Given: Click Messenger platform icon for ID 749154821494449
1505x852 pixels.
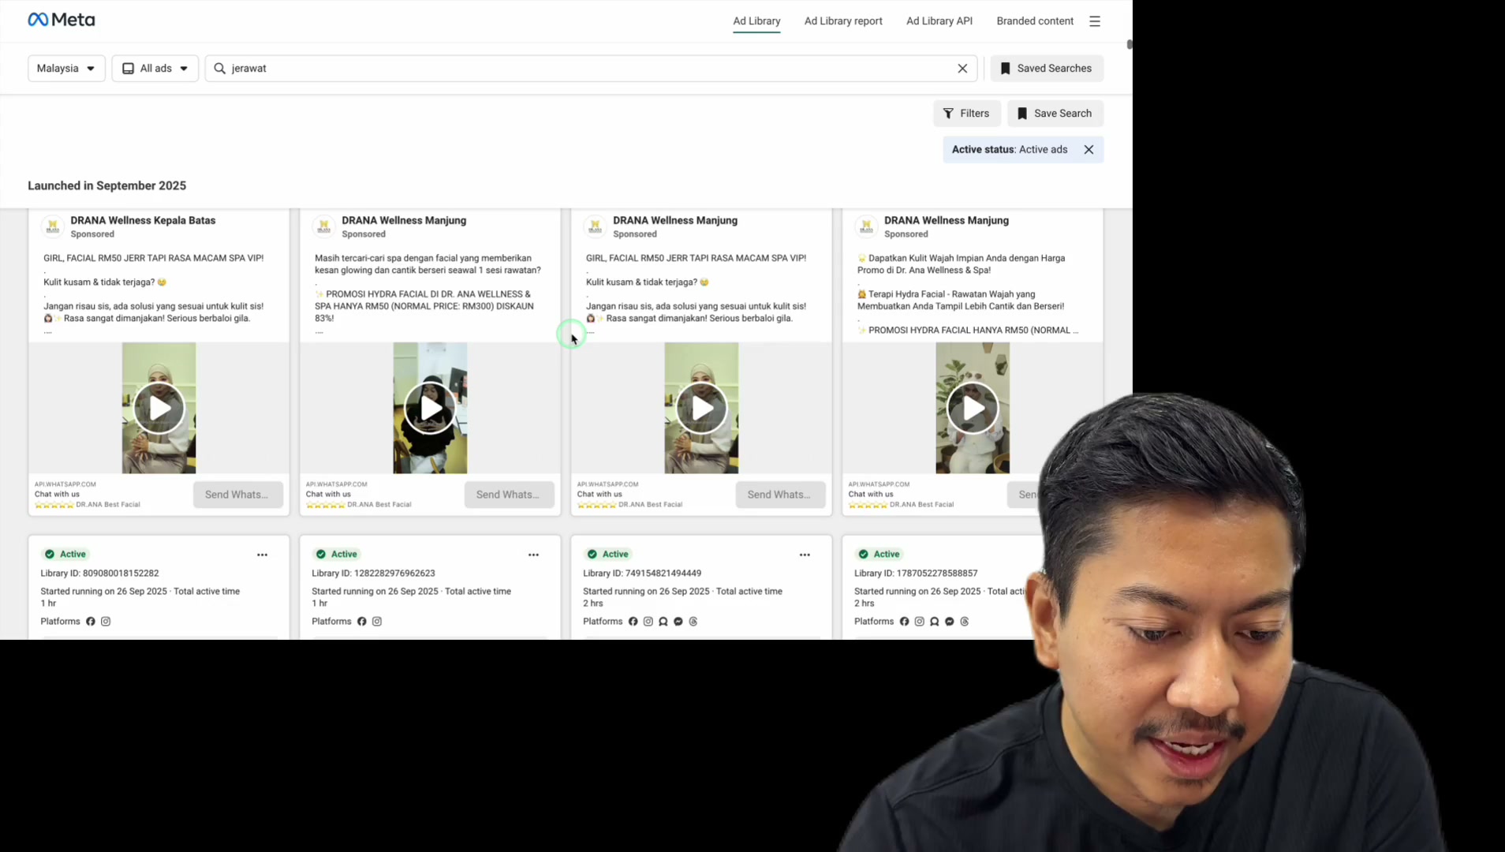Looking at the screenshot, I should coord(678,622).
